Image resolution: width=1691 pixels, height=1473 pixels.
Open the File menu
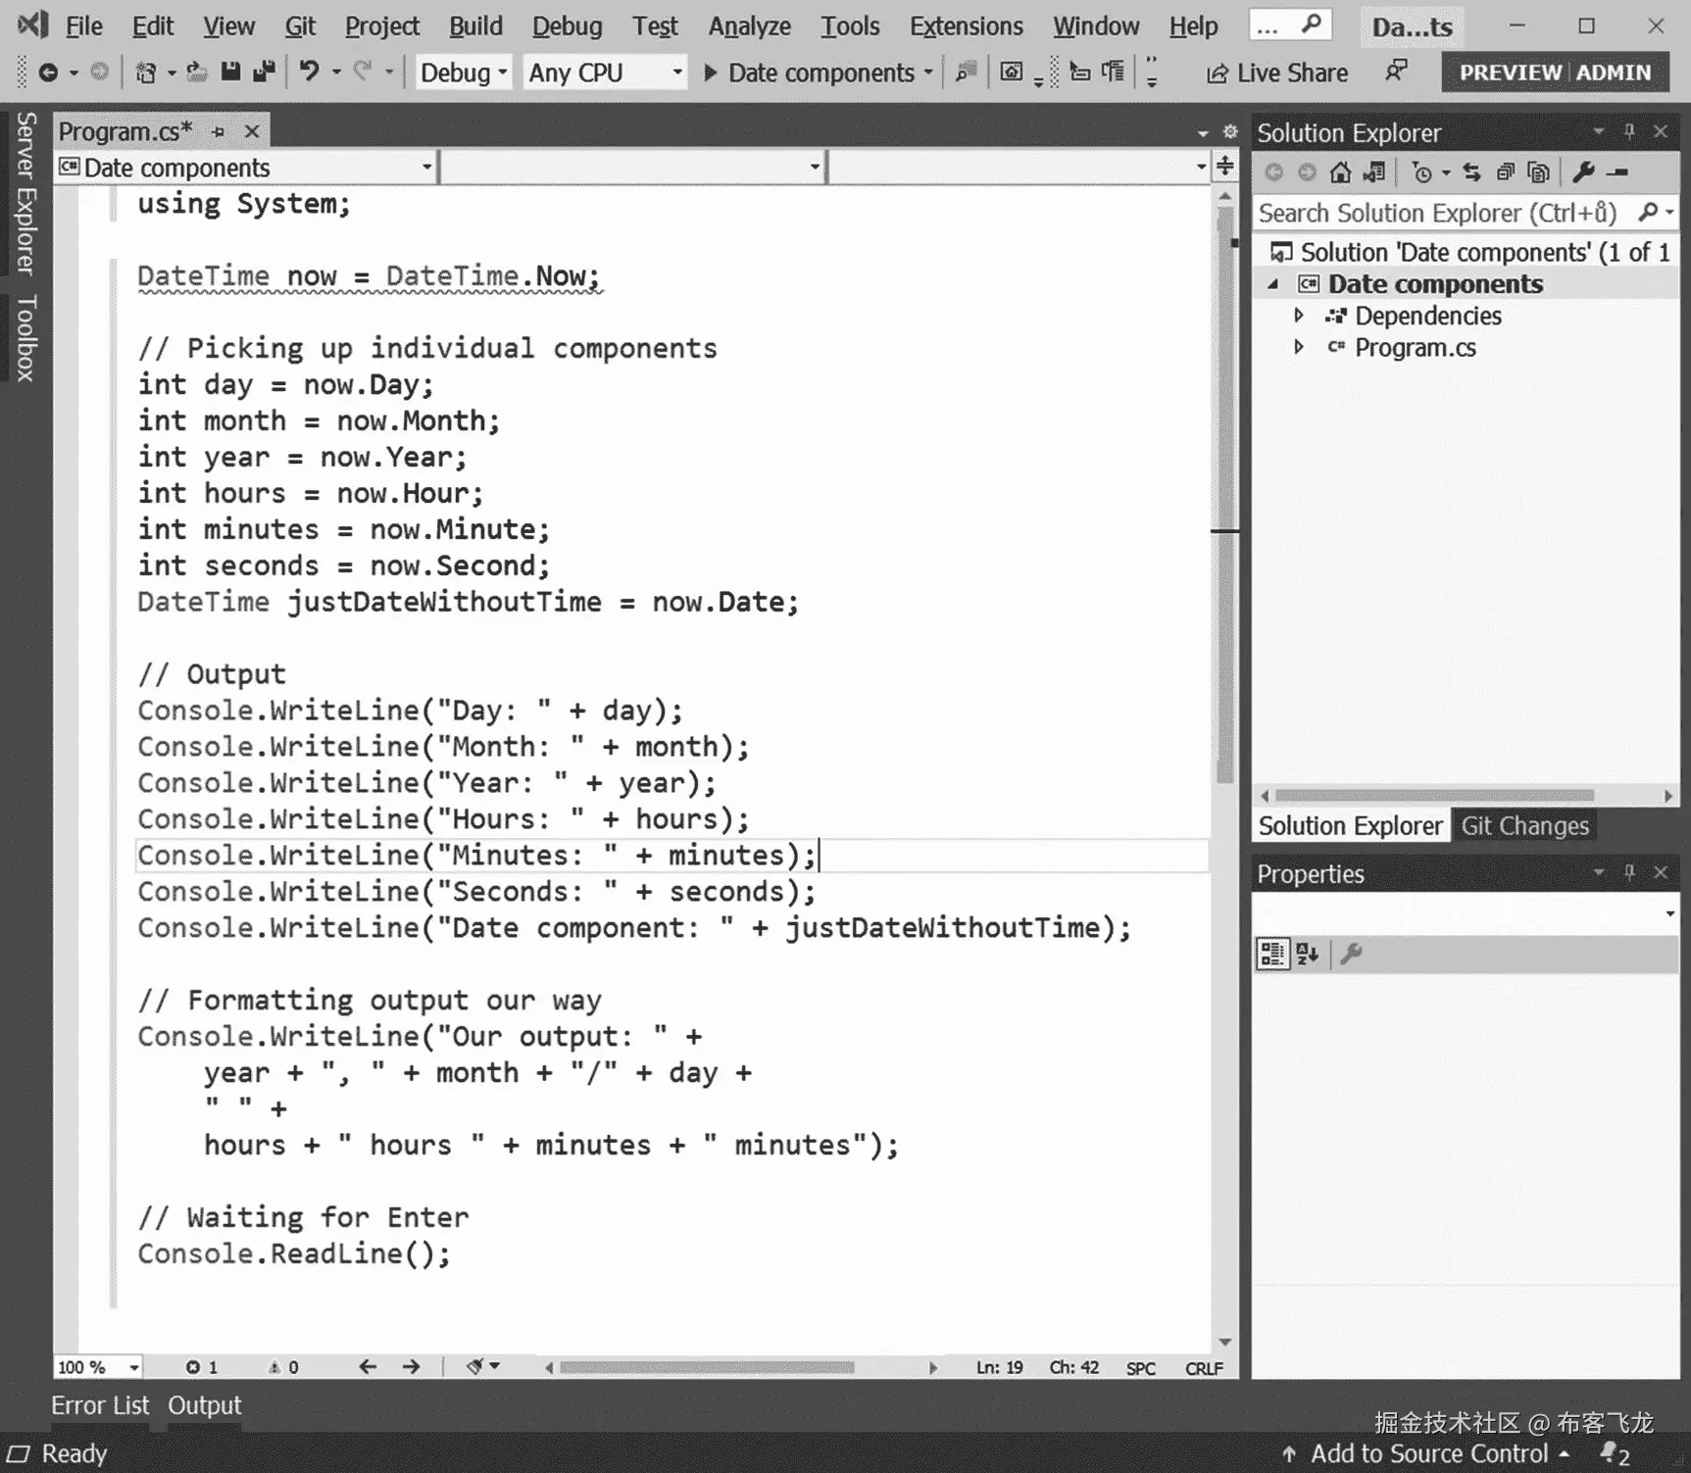pyautogui.click(x=83, y=26)
